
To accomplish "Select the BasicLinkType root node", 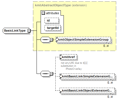I will coord(16,31).
